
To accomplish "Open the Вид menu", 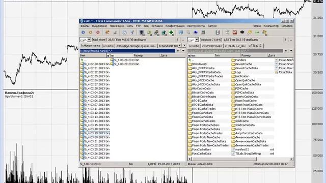I will (146, 26).
